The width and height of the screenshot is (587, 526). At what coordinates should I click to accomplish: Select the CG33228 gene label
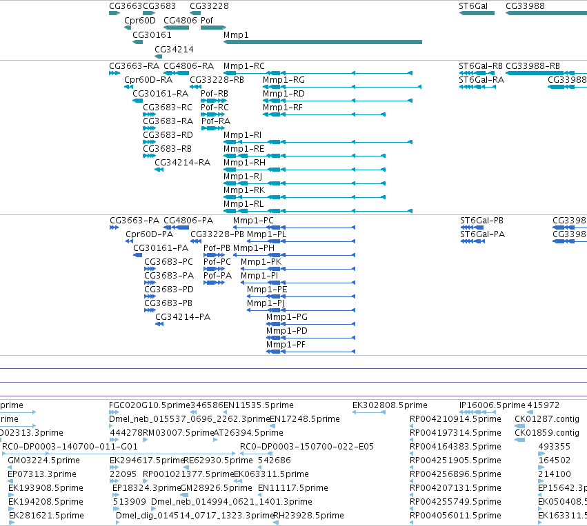pyautogui.click(x=209, y=6)
